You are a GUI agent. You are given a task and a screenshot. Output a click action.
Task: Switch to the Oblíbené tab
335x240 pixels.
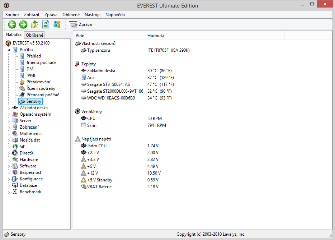click(34, 35)
